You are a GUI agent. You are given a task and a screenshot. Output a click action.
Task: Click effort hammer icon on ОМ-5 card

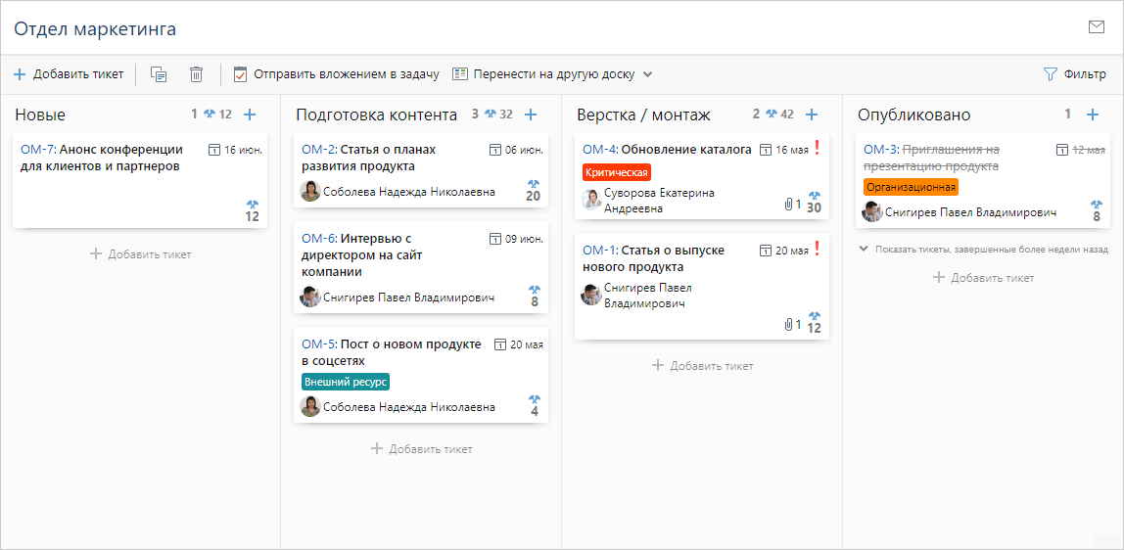pyautogui.click(x=534, y=399)
